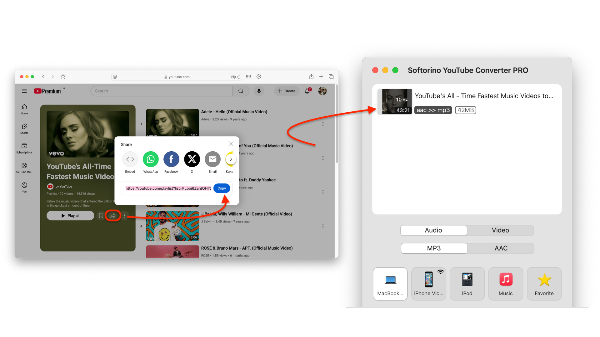
Task: Choose Music app as destination
Action: 506,284
